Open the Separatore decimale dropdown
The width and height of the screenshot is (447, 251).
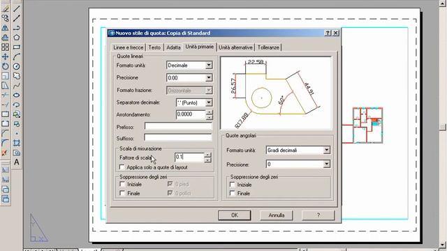(209, 102)
